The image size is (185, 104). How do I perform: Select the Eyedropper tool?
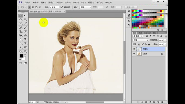tap(25, 23)
